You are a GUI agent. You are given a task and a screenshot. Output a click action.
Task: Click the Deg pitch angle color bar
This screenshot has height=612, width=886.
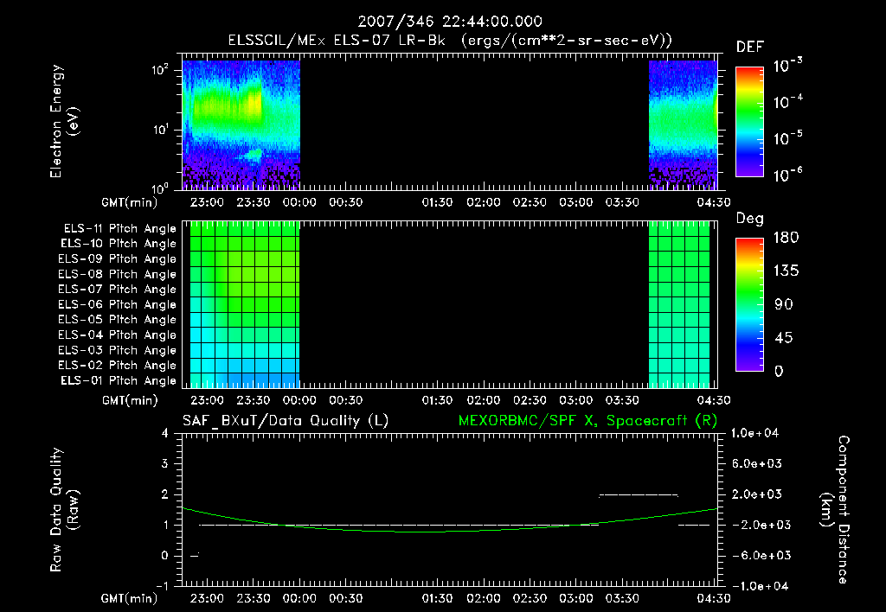pyautogui.click(x=749, y=305)
